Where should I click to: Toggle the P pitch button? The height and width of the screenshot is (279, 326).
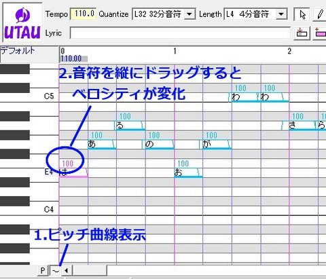point(43,270)
